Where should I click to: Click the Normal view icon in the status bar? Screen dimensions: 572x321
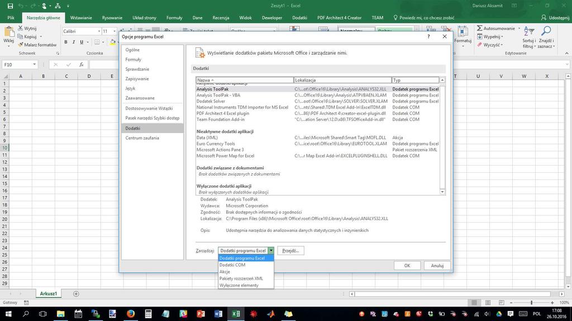pos(474,303)
